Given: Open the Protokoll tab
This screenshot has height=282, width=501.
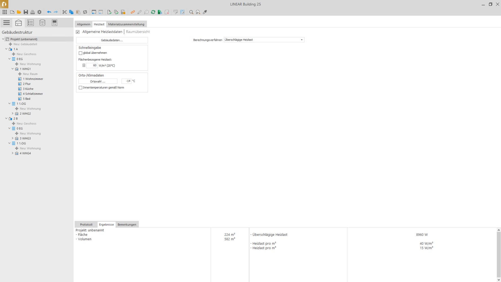Looking at the screenshot, I should 86,224.
